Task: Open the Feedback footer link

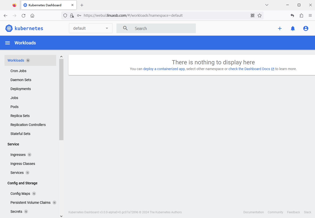Action: pyautogui.click(x=294, y=212)
